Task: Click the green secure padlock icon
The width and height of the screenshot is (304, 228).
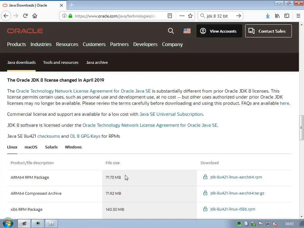Action: click(x=70, y=16)
